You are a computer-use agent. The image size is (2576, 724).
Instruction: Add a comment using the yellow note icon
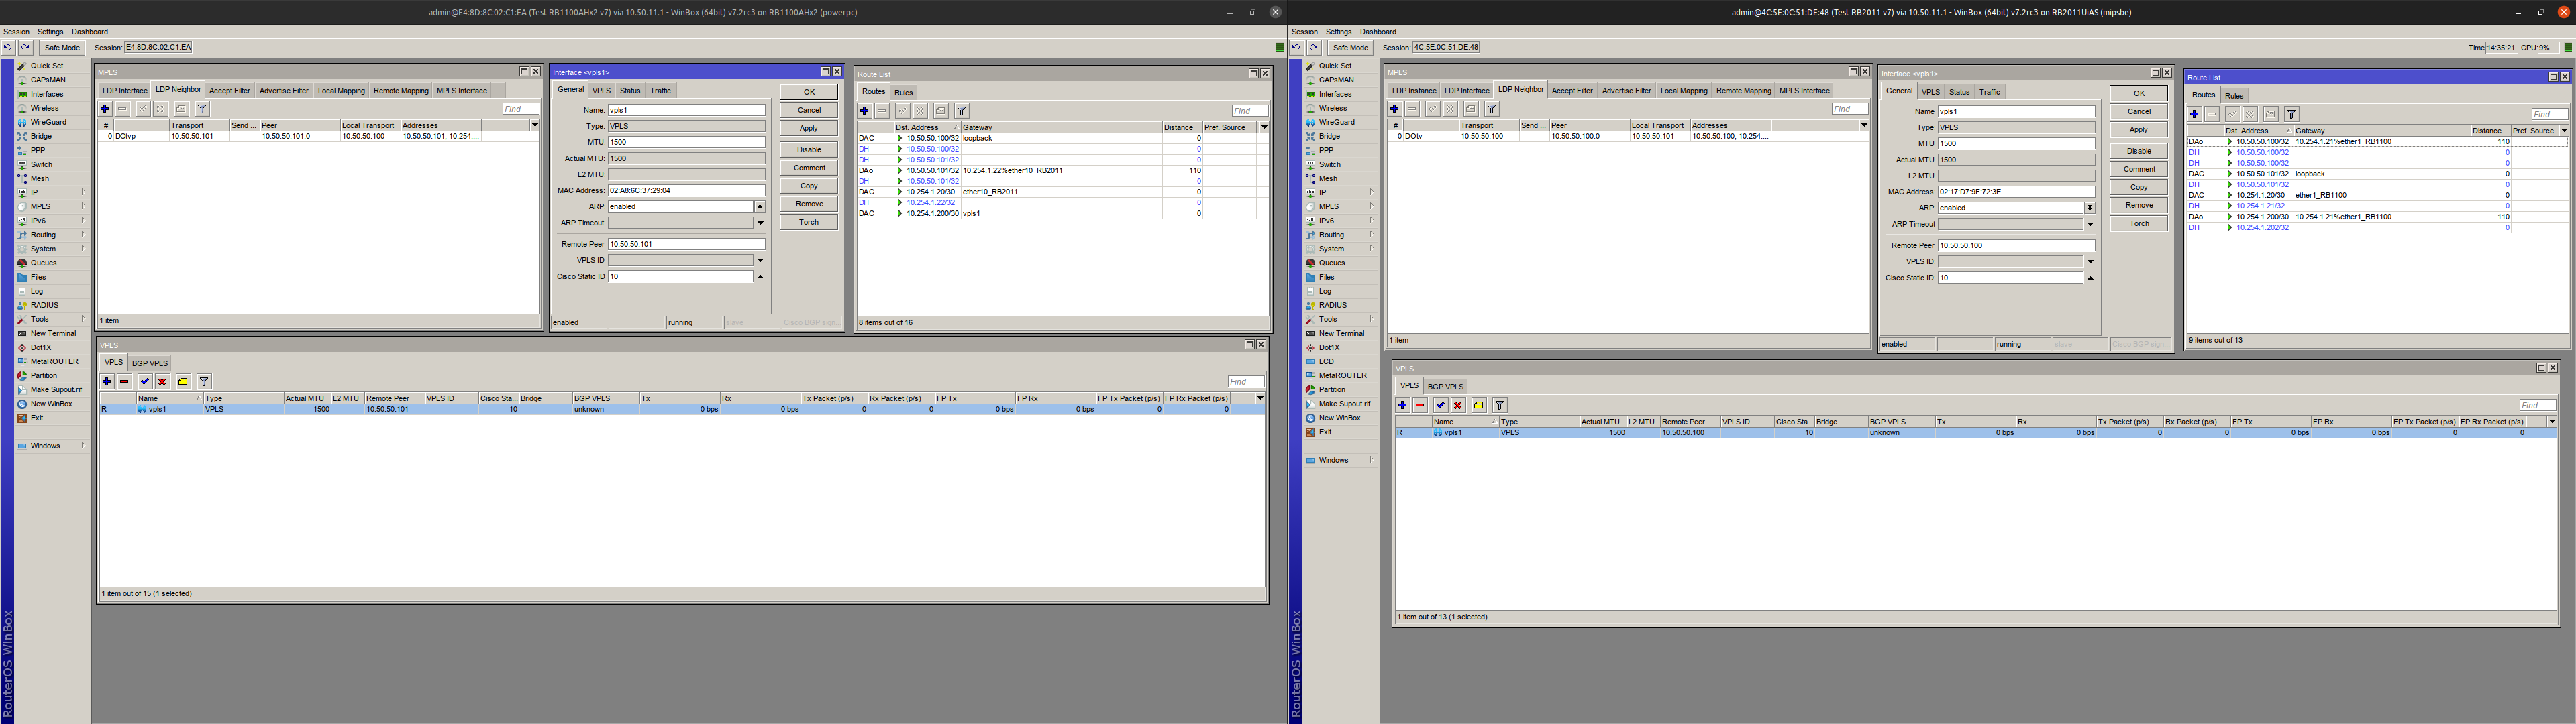(183, 381)
